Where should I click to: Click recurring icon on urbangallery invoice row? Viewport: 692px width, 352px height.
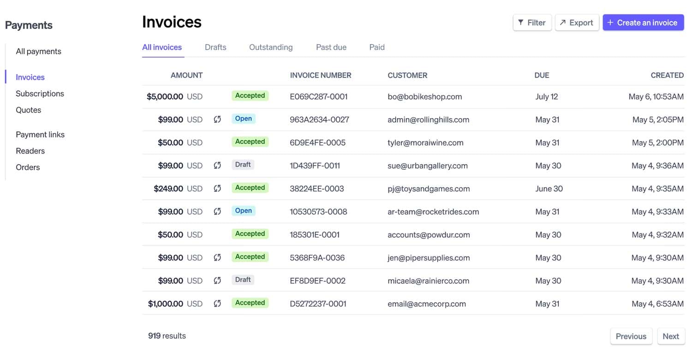click(217, 166)
